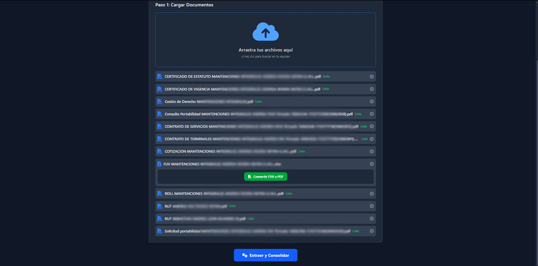Click the PDF icon of Cesión de Derecho
Screen dimensions: 538x266
pos(160,101)
